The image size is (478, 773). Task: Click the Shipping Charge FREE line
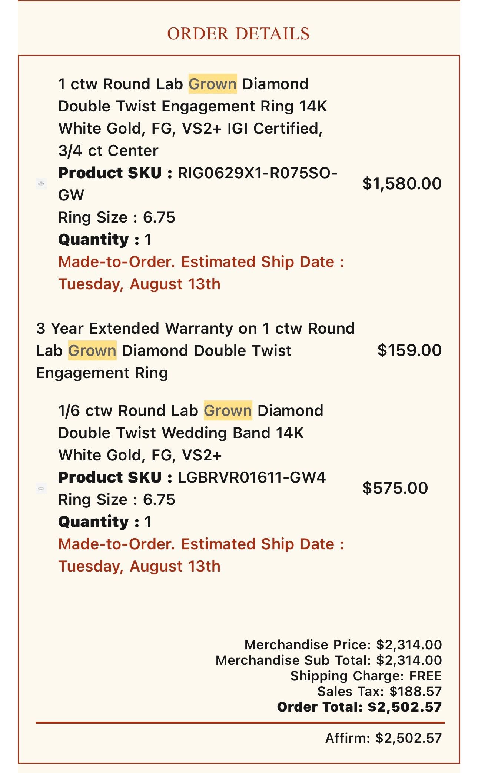coord(366,676)
